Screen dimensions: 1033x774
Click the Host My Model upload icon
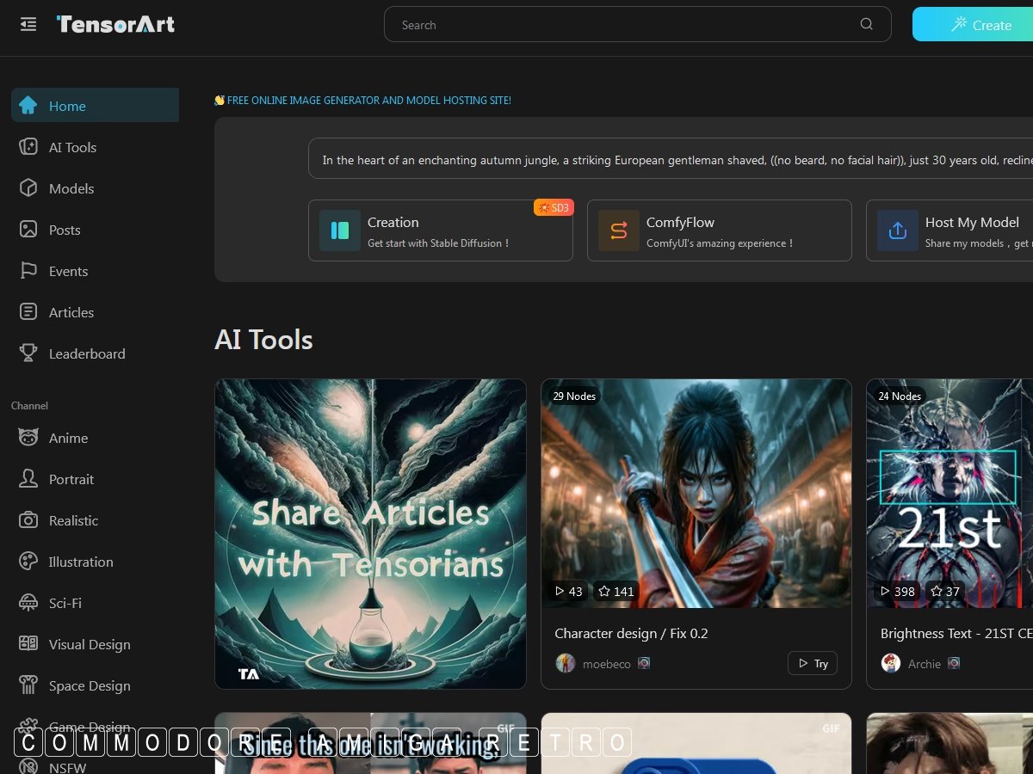click(x=897, y=230)
